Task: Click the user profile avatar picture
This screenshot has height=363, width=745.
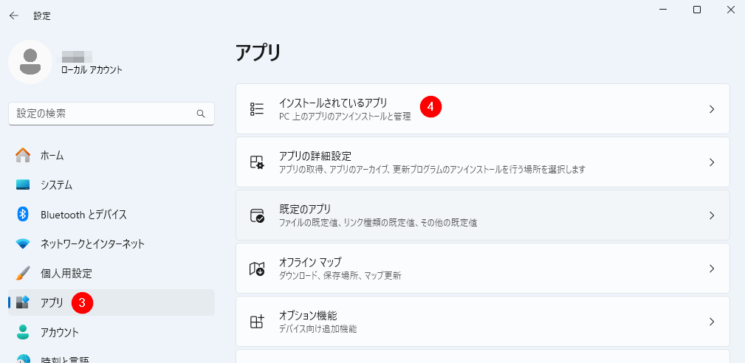Action: click(30, 62)
